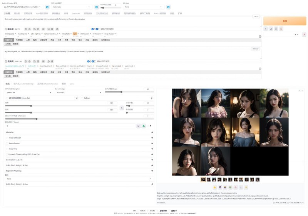Click the save image icon below gallery
The height and width of the screenshot is (216, 308).
click(220, 187)
